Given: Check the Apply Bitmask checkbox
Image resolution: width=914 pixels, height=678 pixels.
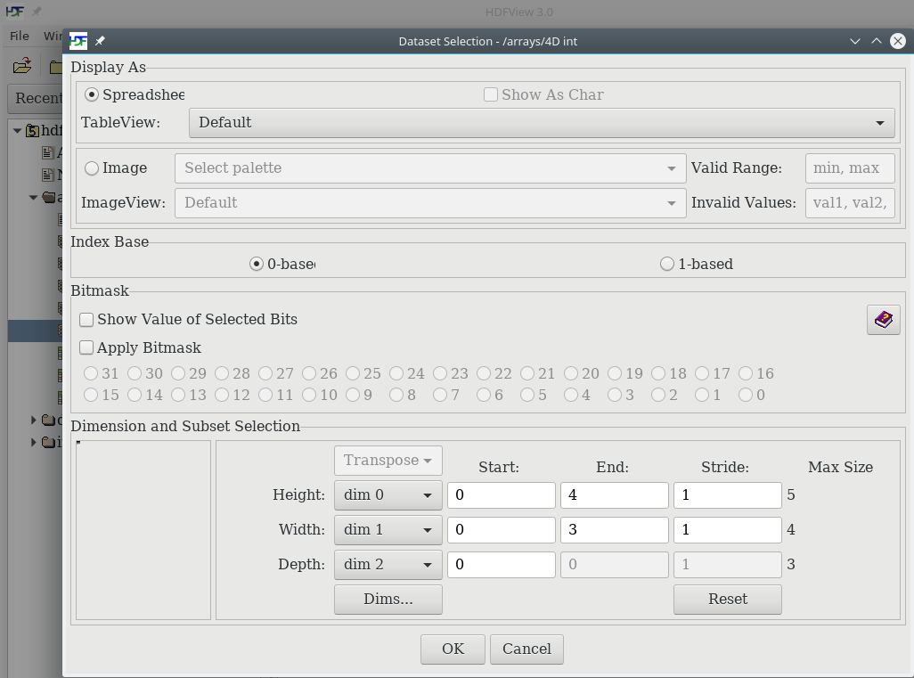Looking at the screenshot, I should pyautogui.click(x=86, y=348).
